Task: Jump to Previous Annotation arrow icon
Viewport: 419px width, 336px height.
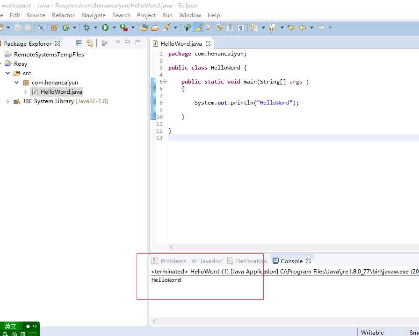Action: tap(272, 28)
